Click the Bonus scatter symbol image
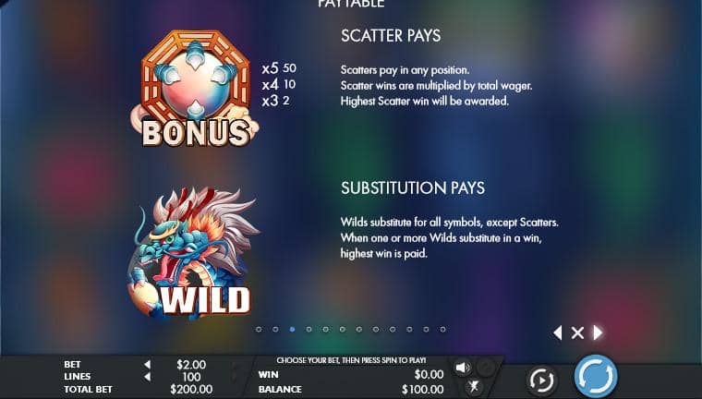 click(195, 89)
